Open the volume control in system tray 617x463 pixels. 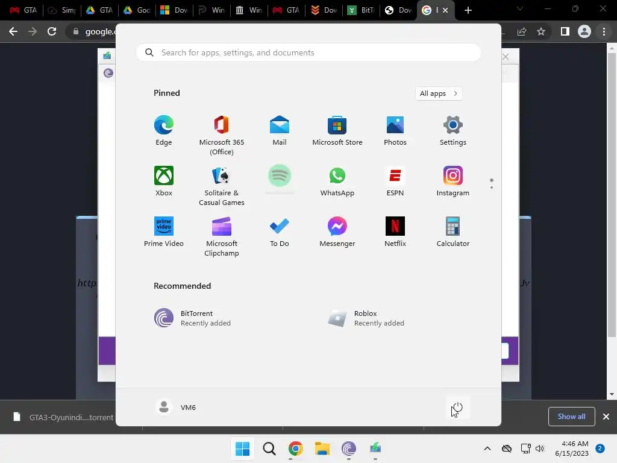(x=540, y=449)
